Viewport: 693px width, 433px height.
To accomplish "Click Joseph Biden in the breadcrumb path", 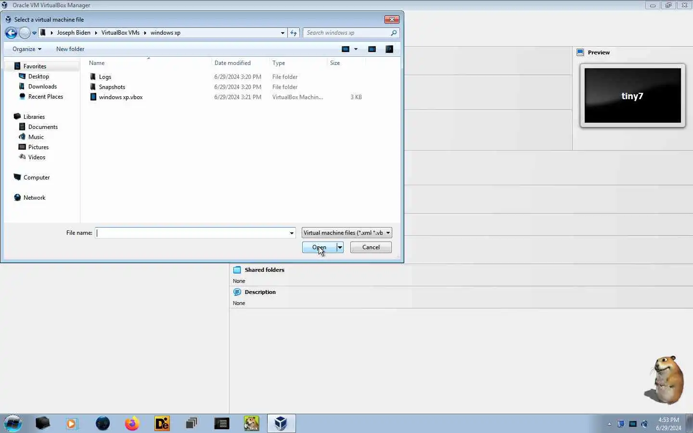I will coord(74,33).
